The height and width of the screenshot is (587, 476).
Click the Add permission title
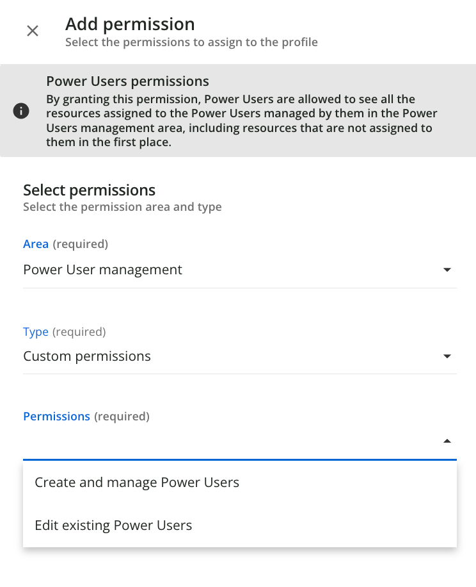tap(130, 24)
